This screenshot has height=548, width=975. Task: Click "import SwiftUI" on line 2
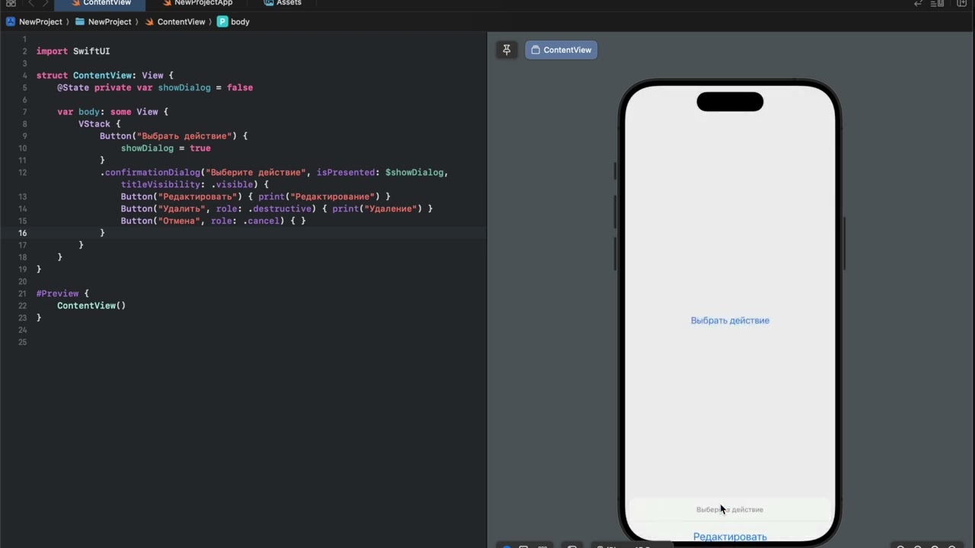tap(73, 51)
